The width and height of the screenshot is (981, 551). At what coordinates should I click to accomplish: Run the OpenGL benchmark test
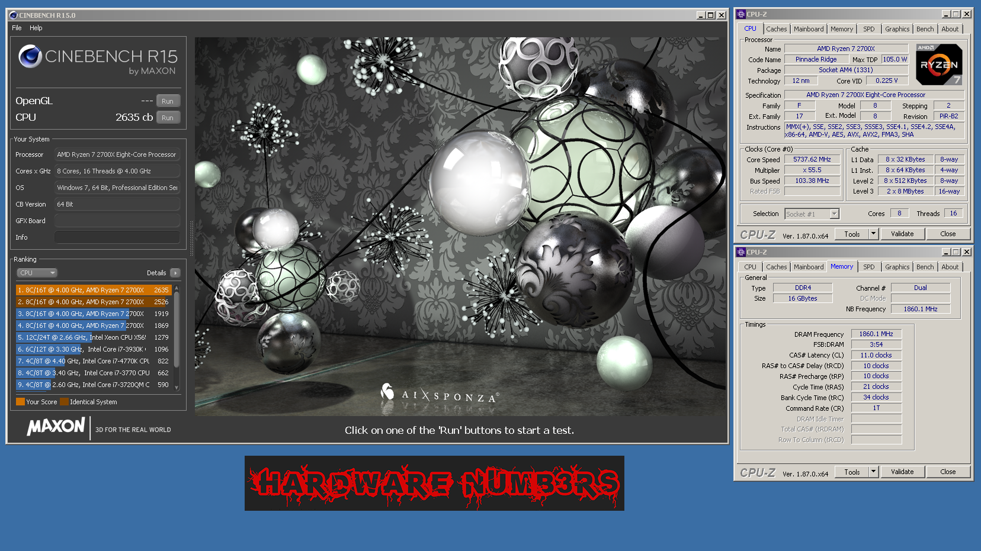[x=168, y=101]
